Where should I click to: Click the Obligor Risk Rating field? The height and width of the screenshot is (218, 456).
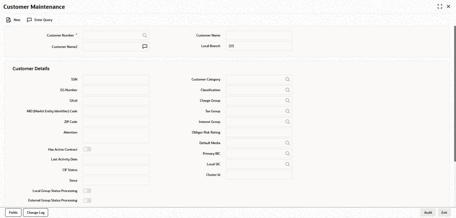click(x=259, y=132)
